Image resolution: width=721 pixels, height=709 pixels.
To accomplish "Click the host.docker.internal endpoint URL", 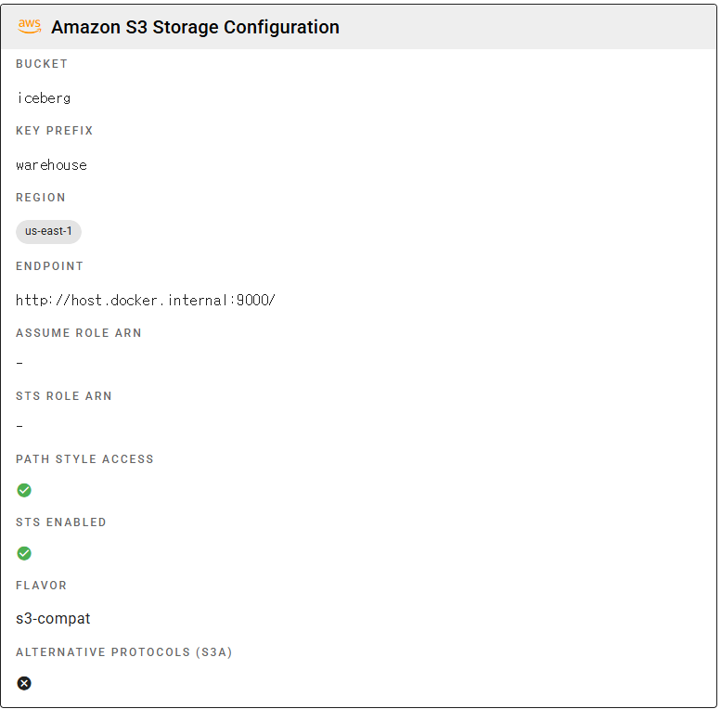I will 146,300.
